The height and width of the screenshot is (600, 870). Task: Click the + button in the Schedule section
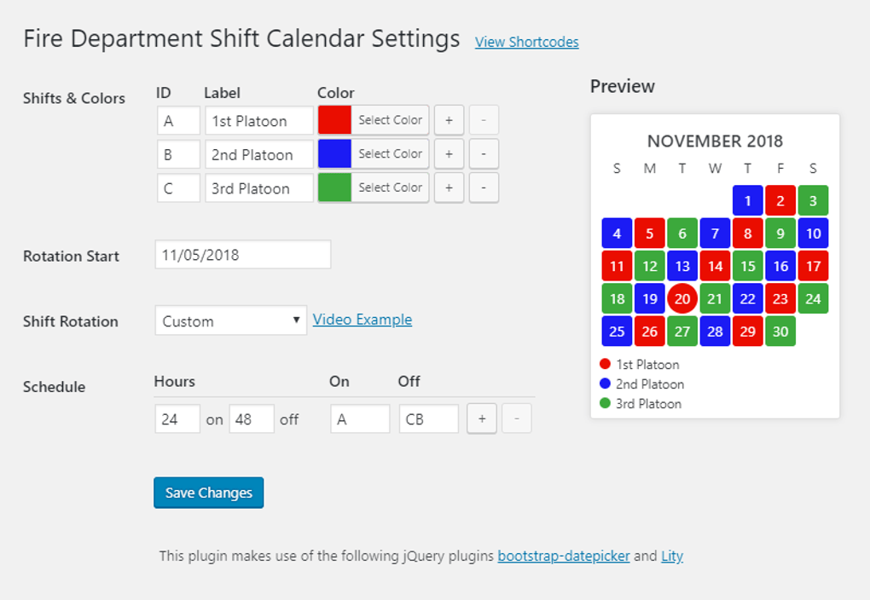481,418
